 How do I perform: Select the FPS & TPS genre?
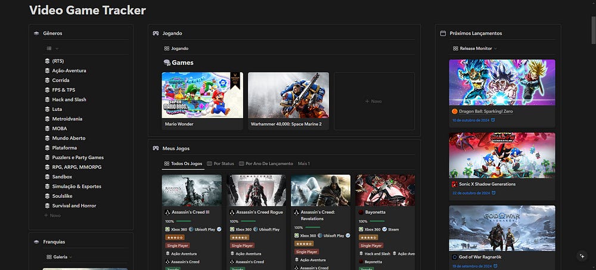(x=64, y=90)
